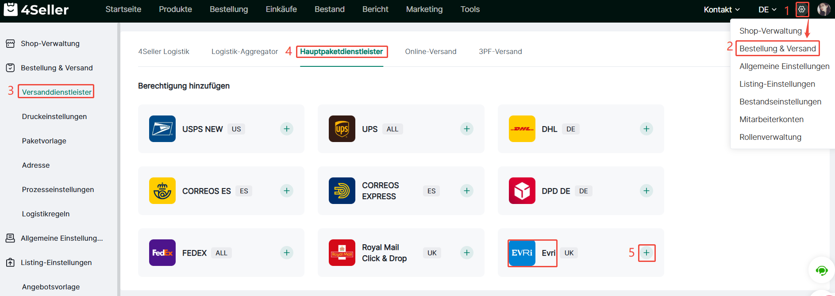This screenshot has height=296, width=835.
Task: Open the green live chat bubble
Action: coord(822,270)
